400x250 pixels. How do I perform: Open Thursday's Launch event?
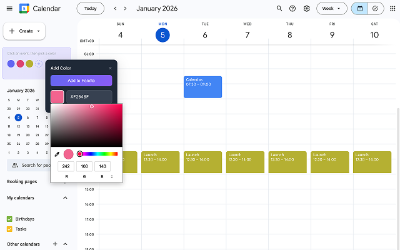tap(287, 162)
